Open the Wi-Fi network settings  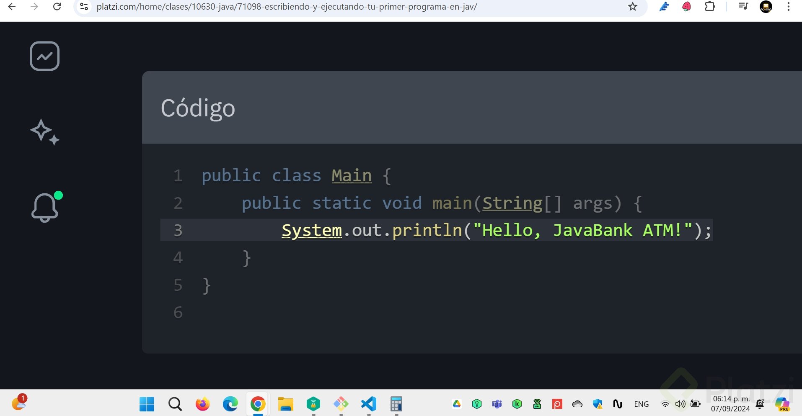click(x=665, y=404)
